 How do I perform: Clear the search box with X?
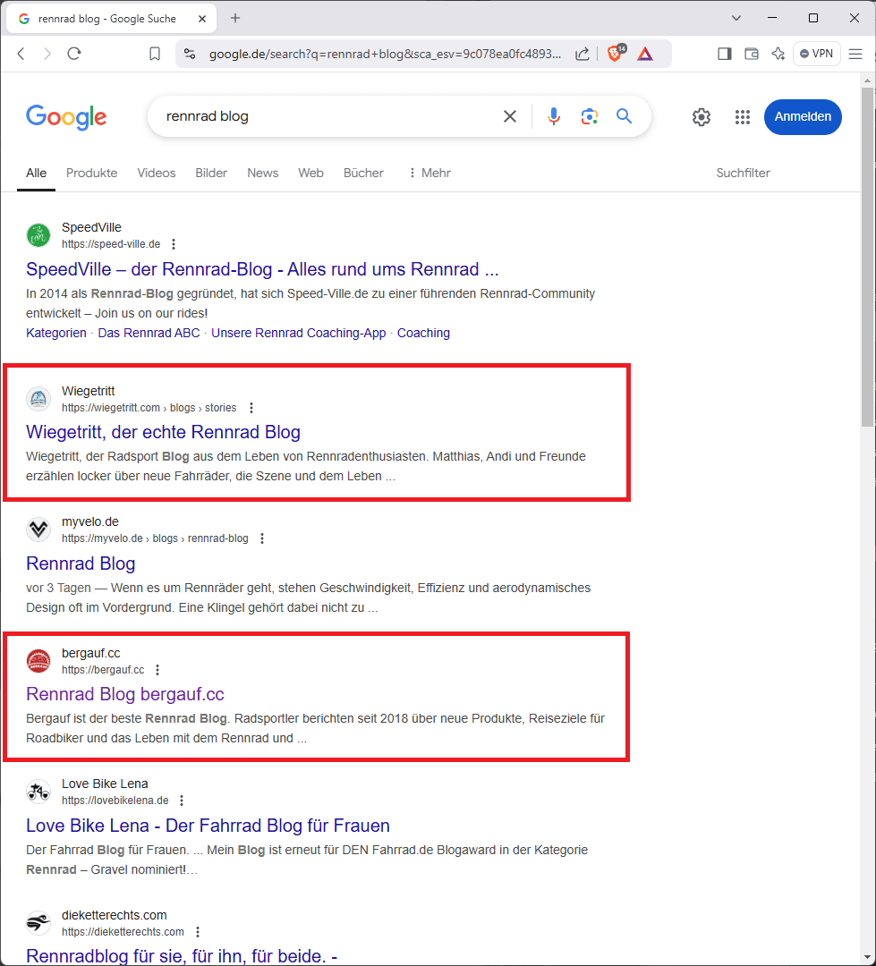click(x=510, y=116)
